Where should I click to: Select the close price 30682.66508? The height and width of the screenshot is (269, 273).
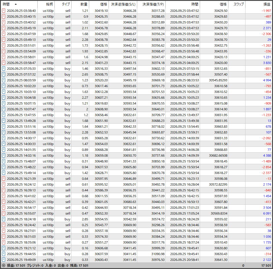(218, 155)
